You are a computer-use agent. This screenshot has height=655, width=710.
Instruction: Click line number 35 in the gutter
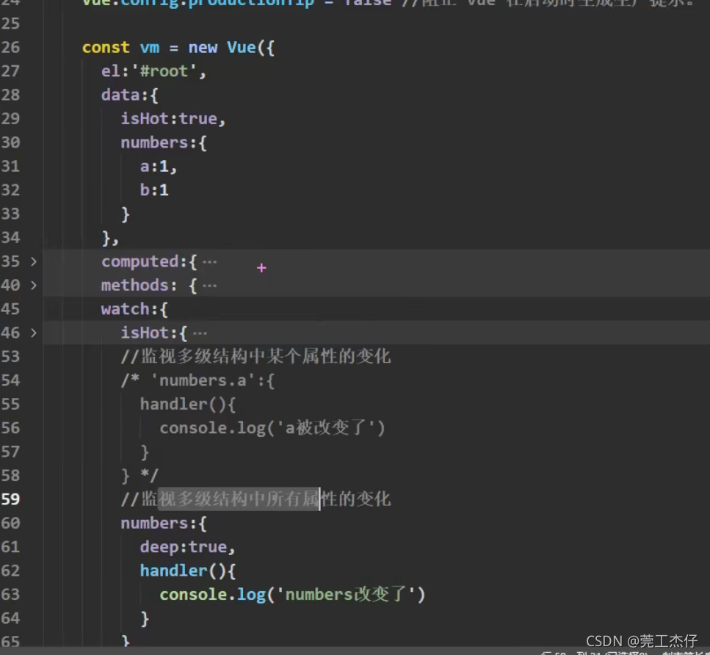pyautogui.click(x=10, y=261)
